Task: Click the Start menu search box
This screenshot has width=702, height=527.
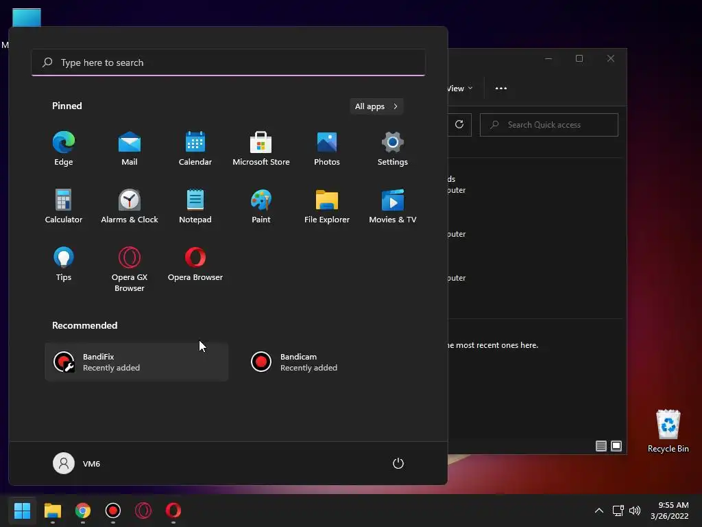Action: pos(228,62)
